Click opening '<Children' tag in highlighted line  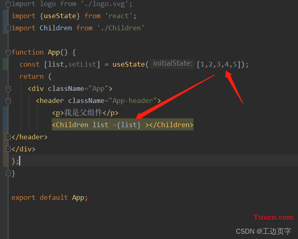point(70,125)
